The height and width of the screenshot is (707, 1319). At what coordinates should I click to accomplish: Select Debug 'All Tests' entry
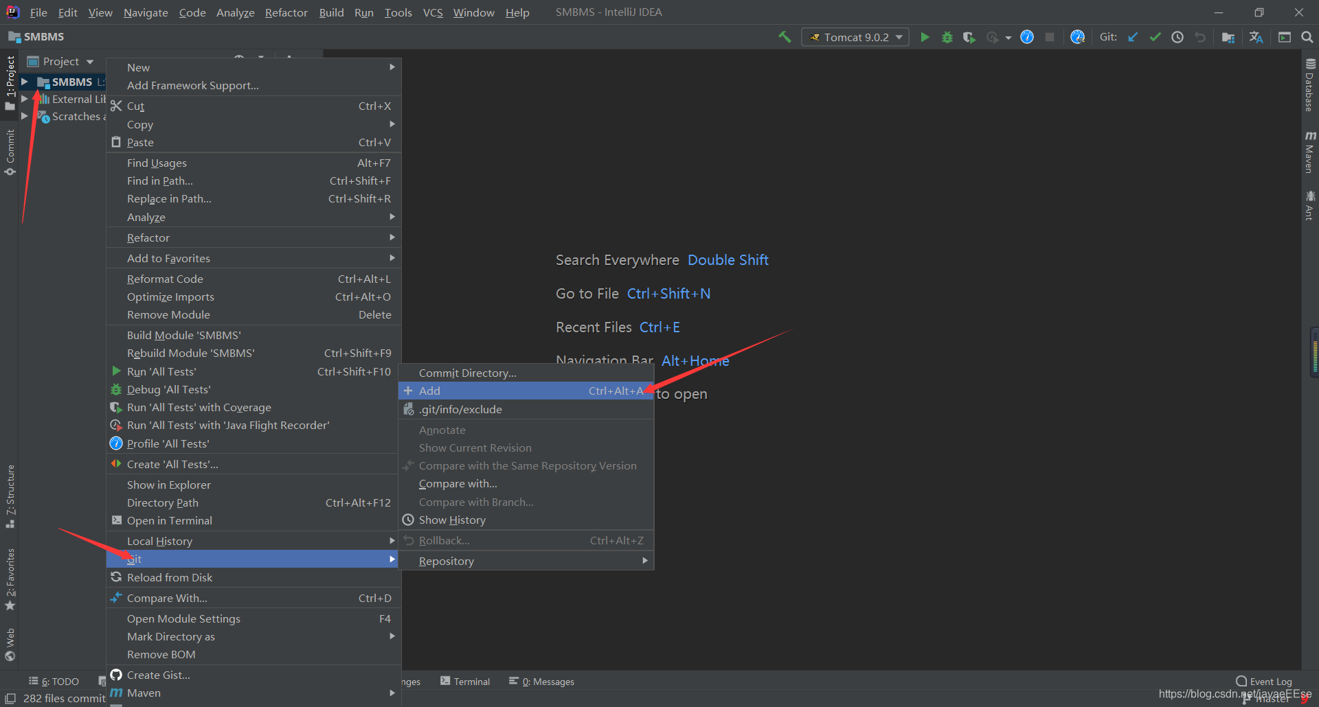coord(253,389)
